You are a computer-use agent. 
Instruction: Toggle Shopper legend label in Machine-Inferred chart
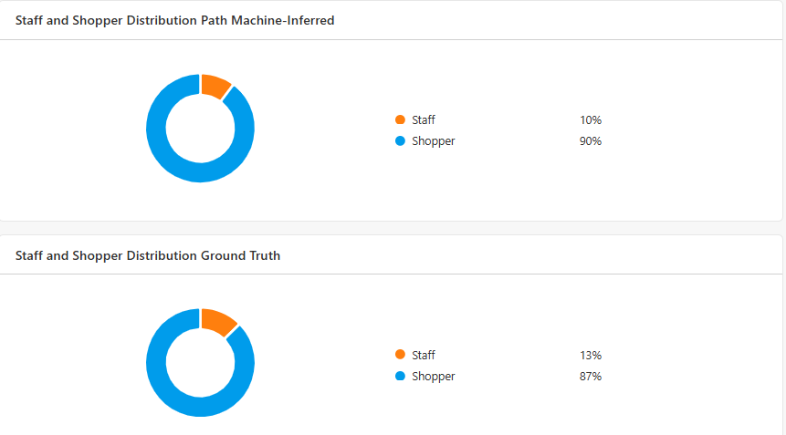pyautogui.click(x=433, y=141)
